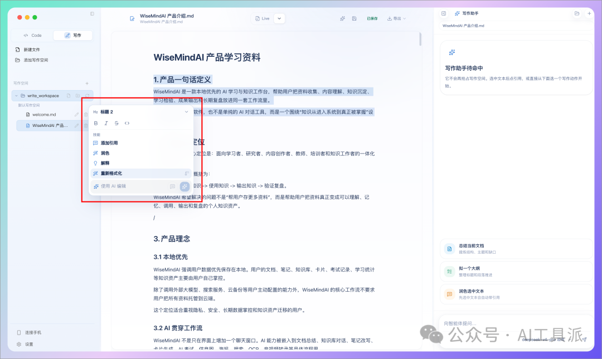Click the save disk icon in editor toolbar
The height and width of the screenshot is (359, 602).
click(x=355, y=18)
